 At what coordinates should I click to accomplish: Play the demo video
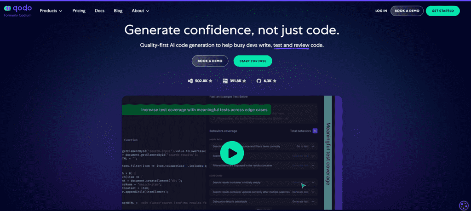[232, 153]
